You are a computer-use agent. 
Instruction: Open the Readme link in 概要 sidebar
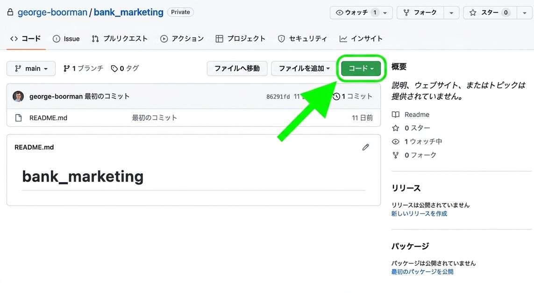(x=417, y=115)
